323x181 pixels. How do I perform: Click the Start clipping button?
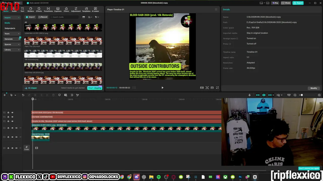95,88
